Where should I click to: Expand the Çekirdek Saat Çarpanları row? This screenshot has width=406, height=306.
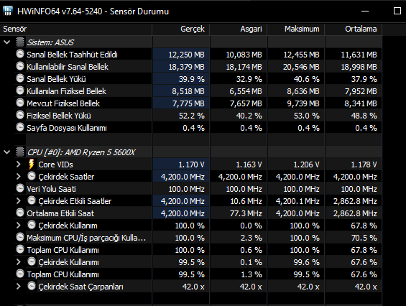click(x=19, y=287)
